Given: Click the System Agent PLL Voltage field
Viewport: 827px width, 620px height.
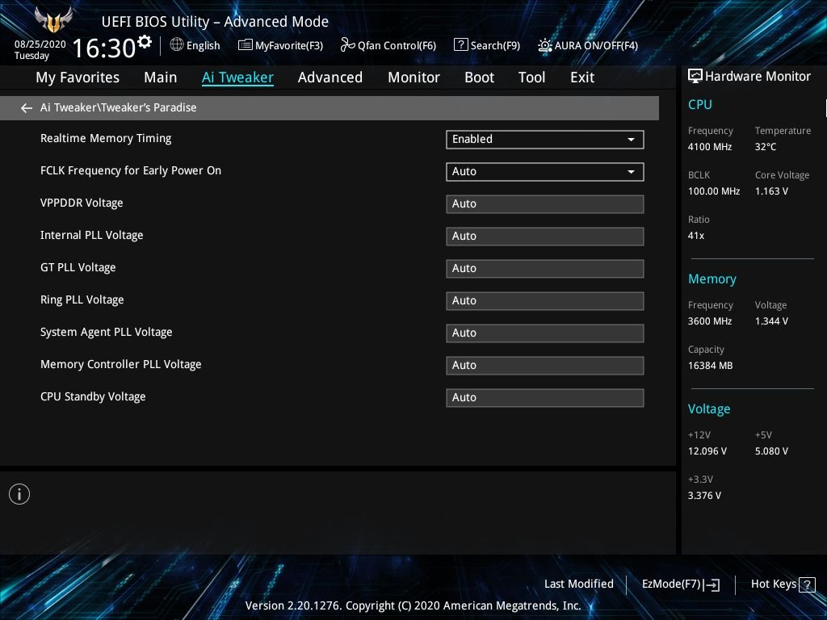Looking at the screenshot, I should (x=545, y=333).
